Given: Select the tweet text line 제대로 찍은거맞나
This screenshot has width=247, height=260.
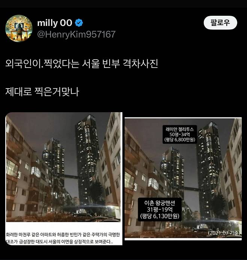Looking at the screenshot, I should (42, 92).
